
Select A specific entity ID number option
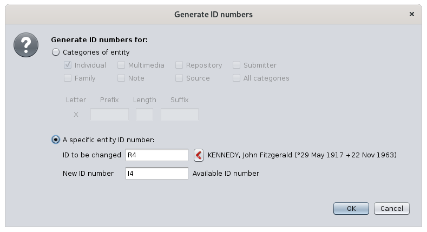tap(56, 140)
